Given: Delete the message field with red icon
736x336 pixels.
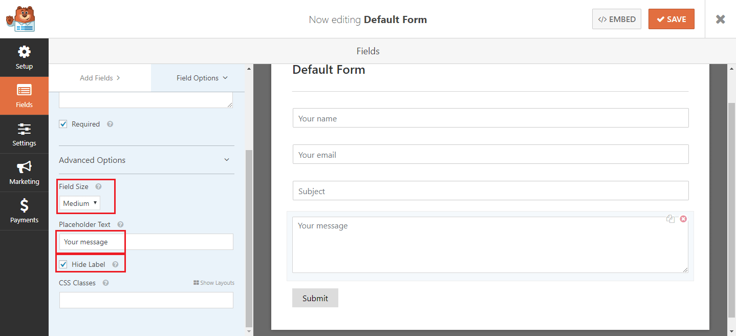Looking at the screenshot, I should pos(683,219).
